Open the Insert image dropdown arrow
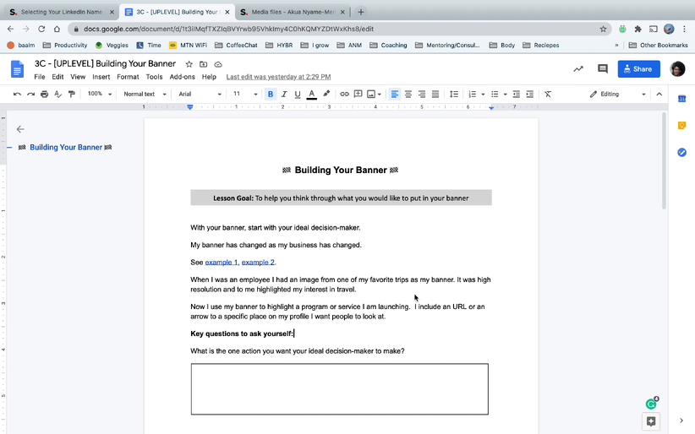The width and height of the screenshot is (695, 434). 380,95
